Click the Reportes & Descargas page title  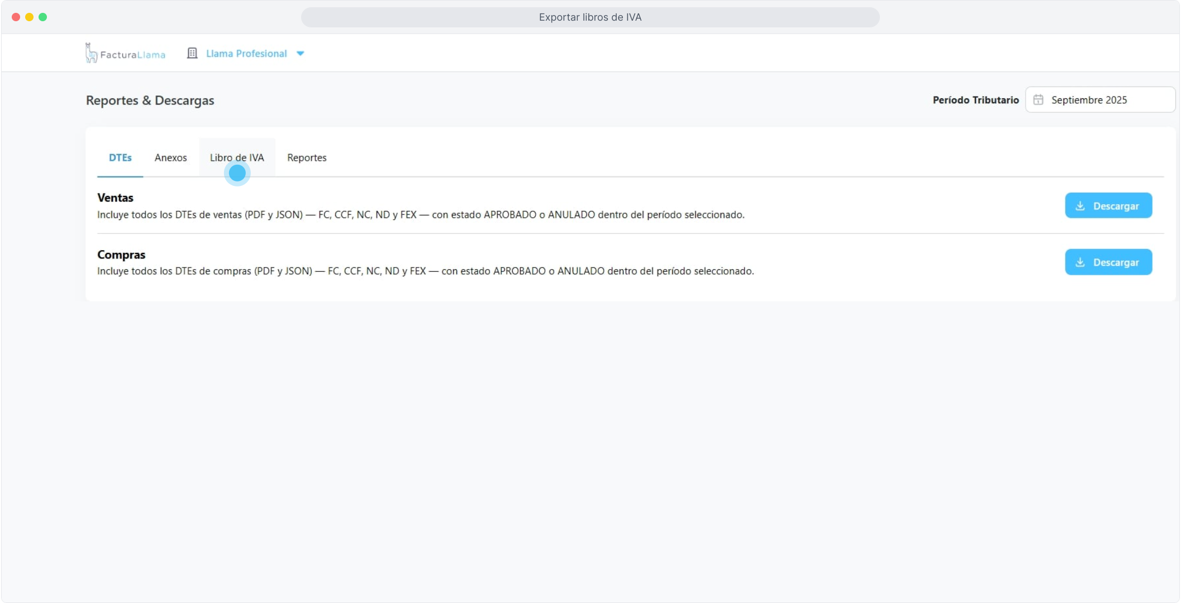(x=150, y=100)
